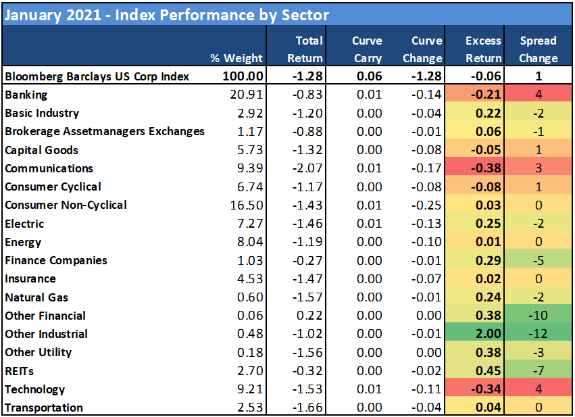Click the red -0.38 Communications Excess Return cell
This screenshot has width=575, height=417.
(x=483, y=168)
